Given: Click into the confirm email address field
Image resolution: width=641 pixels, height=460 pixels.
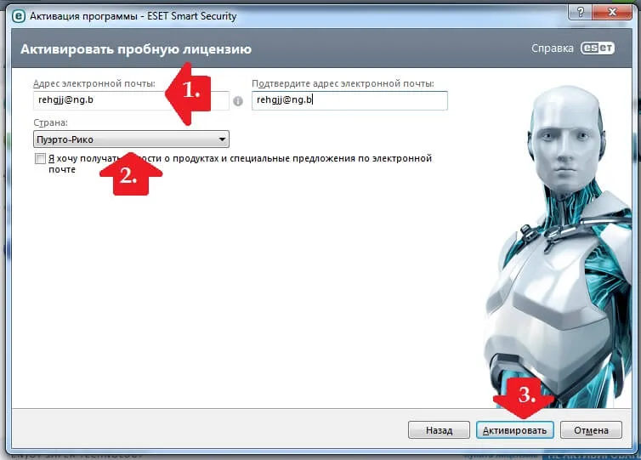Looking at the screenshot, I should 349,100.
